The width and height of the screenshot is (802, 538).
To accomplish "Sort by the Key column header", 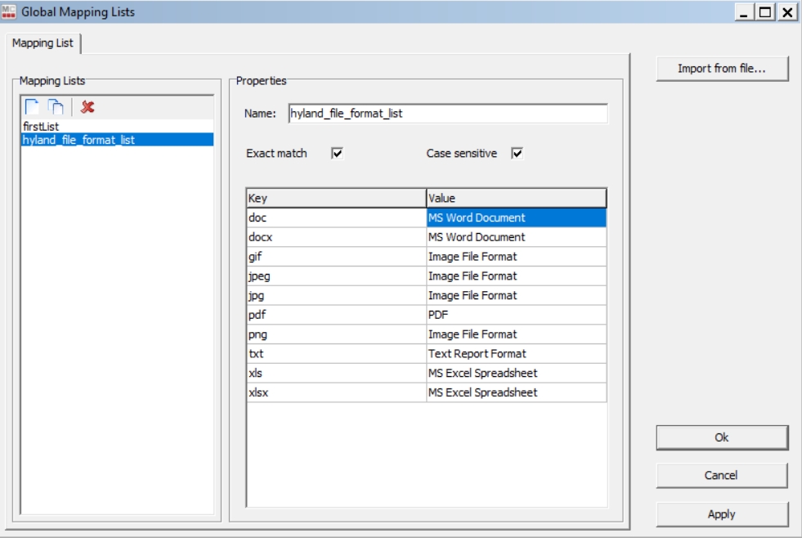I will point(336,198).
